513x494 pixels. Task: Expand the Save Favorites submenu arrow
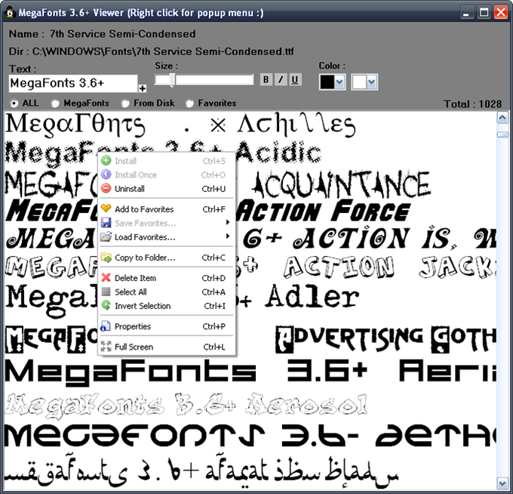[228, 222]
